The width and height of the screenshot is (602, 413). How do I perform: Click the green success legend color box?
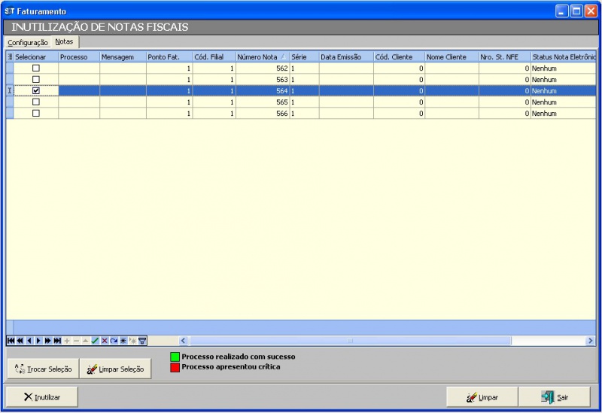(175, 357)
